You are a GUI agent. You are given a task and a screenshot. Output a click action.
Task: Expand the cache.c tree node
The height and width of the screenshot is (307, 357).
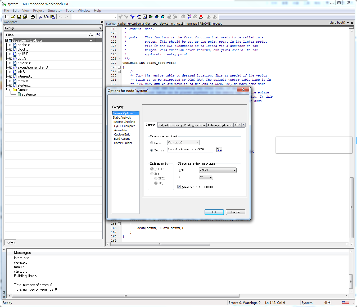pyautogui.click(x=11, y=45)
